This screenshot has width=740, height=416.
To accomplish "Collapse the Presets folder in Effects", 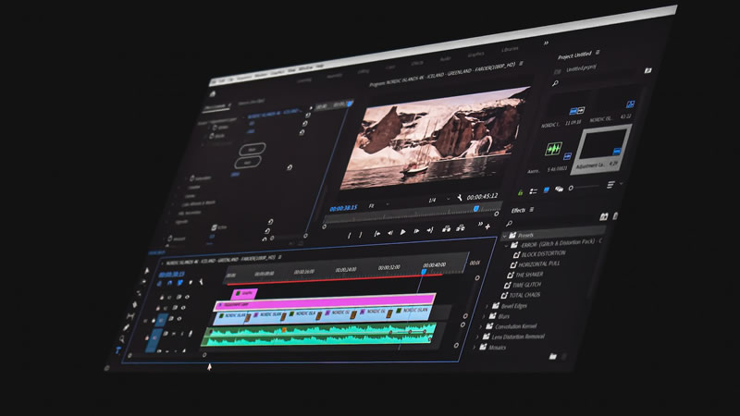I will 505,235.
